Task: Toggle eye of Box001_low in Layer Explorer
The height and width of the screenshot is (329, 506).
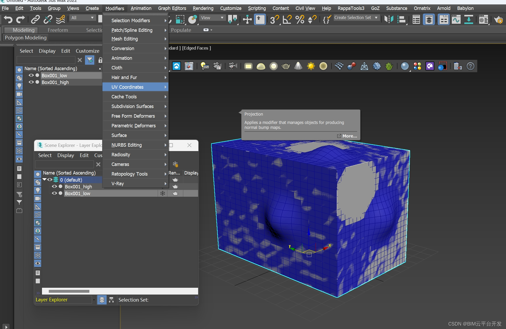Action: (54, 193)
